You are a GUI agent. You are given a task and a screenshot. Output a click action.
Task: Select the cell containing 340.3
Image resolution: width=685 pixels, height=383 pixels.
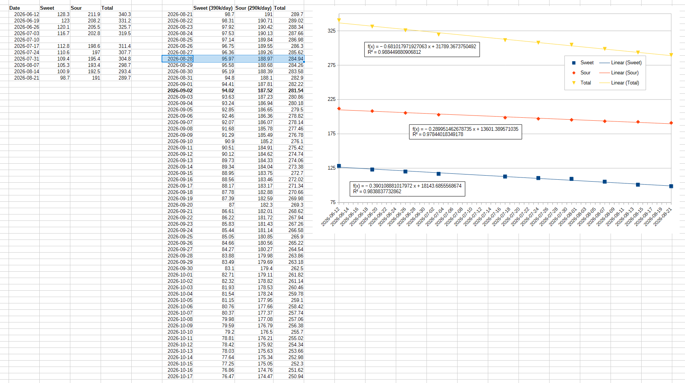coord(116,14)
